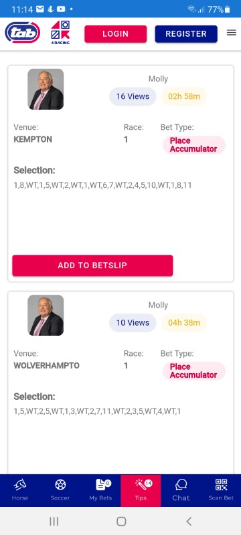Screen dimensions: 241x535
Task: Tap Android back navigation button
Action: pyautogui.click(x=189, y=521)
